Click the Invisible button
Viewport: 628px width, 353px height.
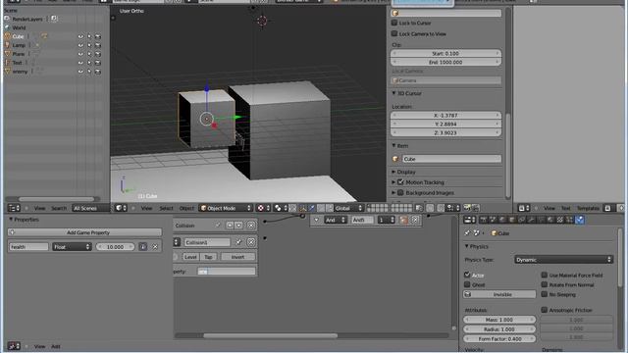coord(499,294)
